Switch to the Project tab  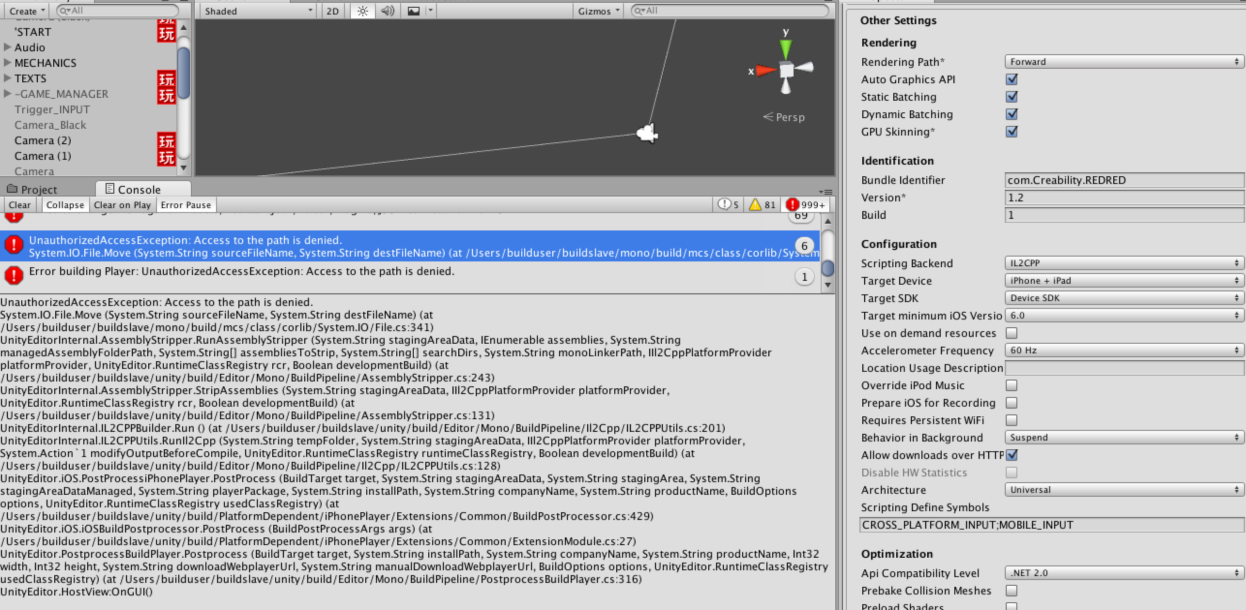coord(32,189)
